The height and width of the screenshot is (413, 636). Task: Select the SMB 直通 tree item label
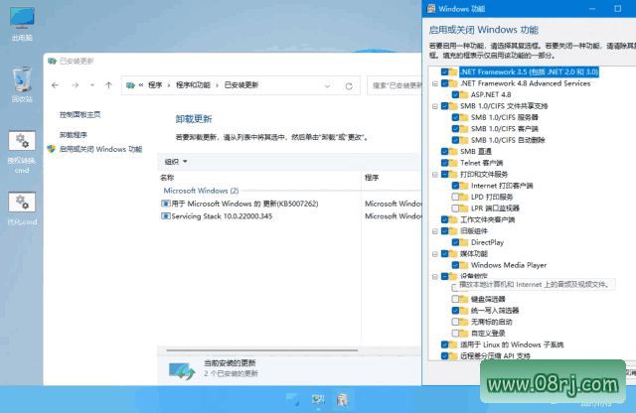click(475, 152)
